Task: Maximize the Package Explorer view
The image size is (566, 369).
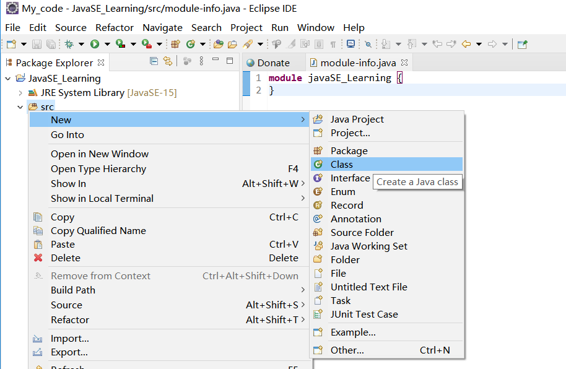Action: tap(230, 61)
